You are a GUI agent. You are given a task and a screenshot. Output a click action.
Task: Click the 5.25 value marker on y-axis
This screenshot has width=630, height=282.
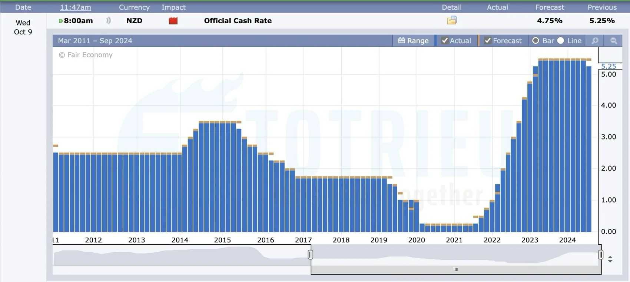click(x=609, y=66)
